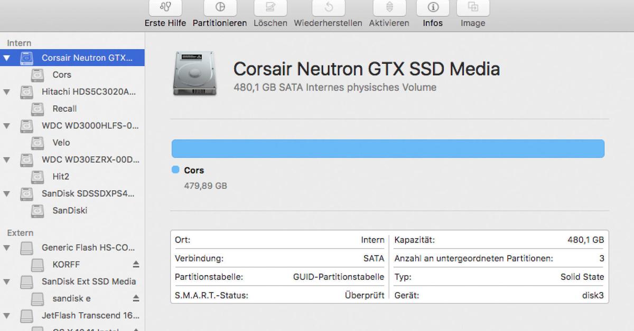Select the SanDisk SDSSDXPS4 disk icon

click(x=26, y=193)
